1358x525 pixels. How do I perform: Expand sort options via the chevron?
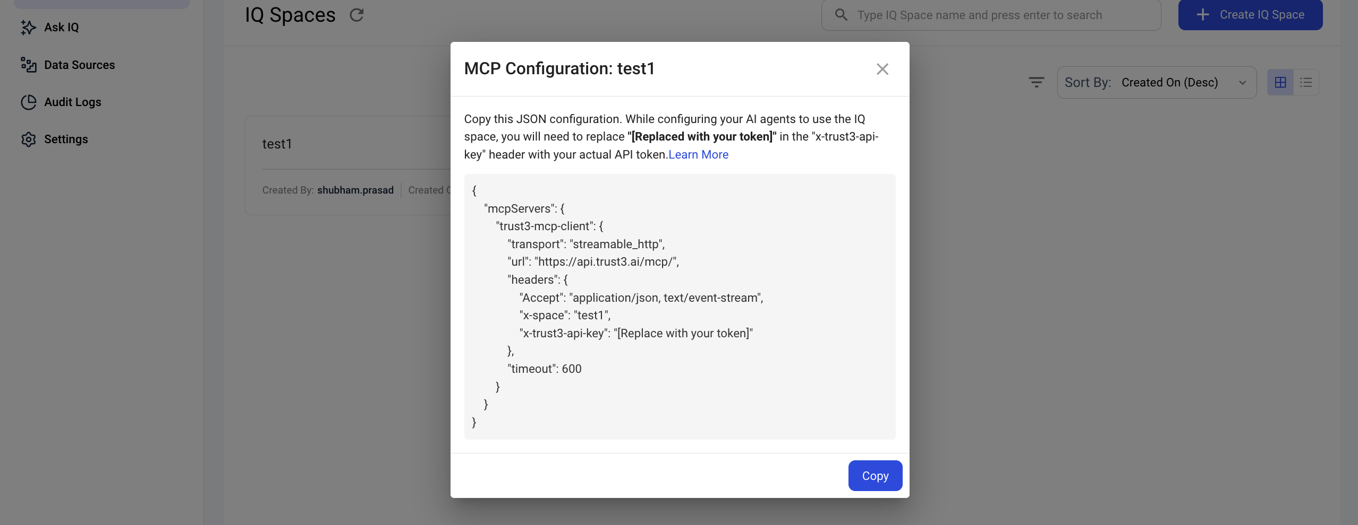pyautogui.click(x=1242, y=83)
